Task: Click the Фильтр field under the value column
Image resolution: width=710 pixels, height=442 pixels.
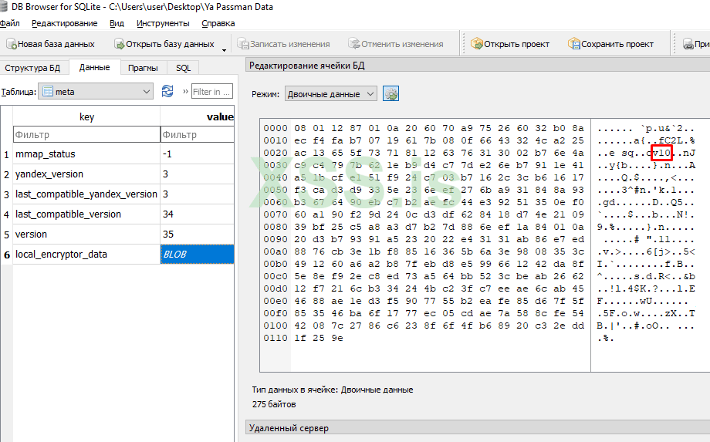Action: 198,134
